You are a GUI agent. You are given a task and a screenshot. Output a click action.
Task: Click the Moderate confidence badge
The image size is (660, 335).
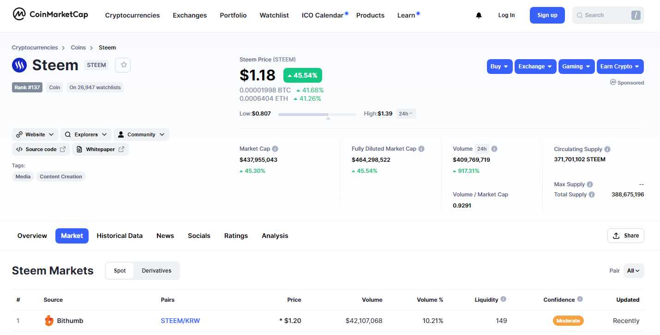pos(568,321)
